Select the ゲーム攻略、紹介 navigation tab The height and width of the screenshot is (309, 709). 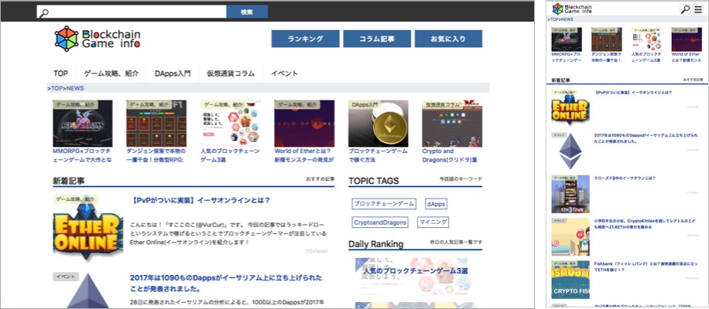[x=111, y=73]
